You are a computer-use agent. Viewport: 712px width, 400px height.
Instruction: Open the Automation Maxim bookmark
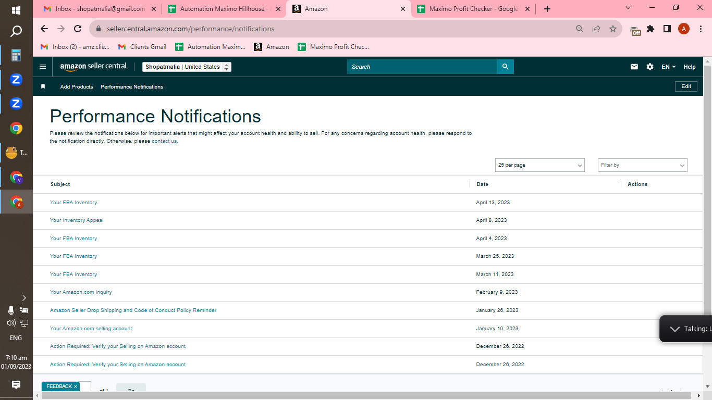point(211,47)
